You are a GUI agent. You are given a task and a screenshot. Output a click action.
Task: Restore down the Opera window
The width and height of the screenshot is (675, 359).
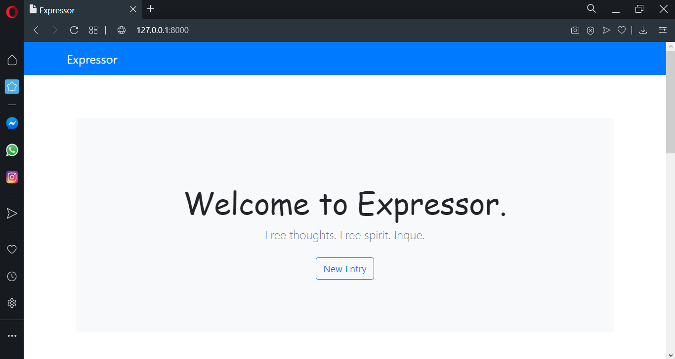tap(639, 9)
